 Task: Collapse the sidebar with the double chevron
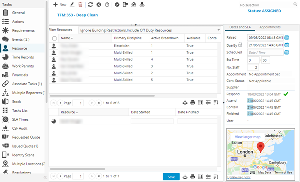point(45,177)
